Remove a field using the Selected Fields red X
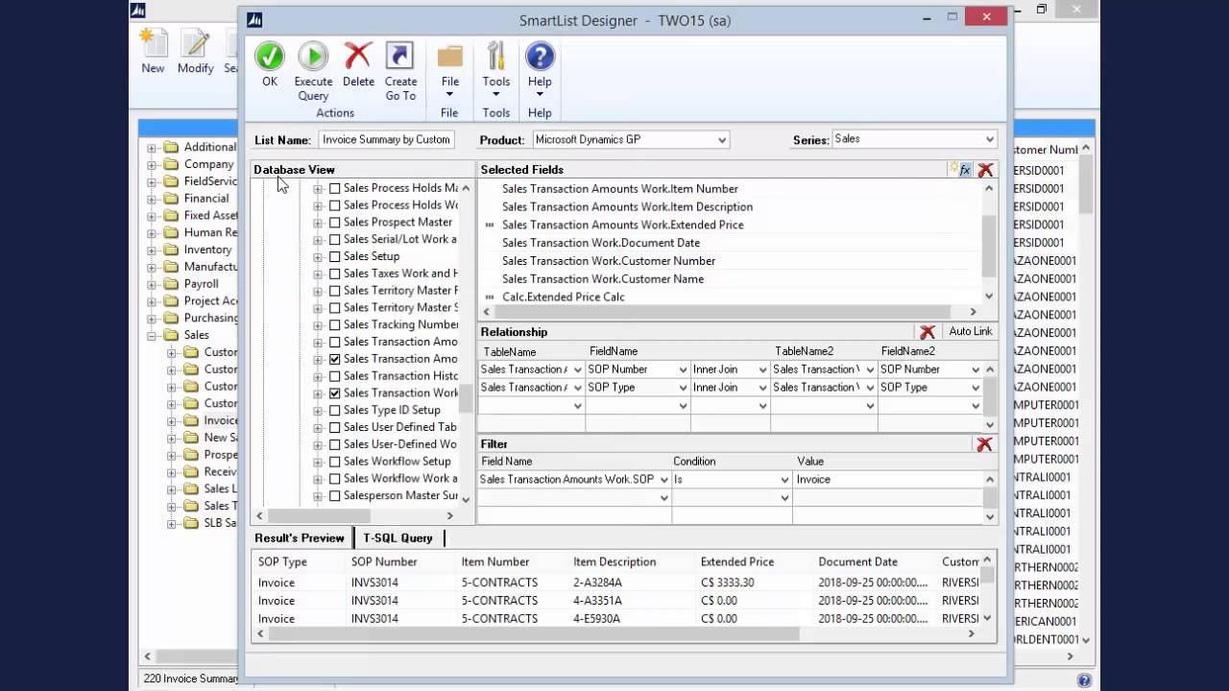 (985, 170)
